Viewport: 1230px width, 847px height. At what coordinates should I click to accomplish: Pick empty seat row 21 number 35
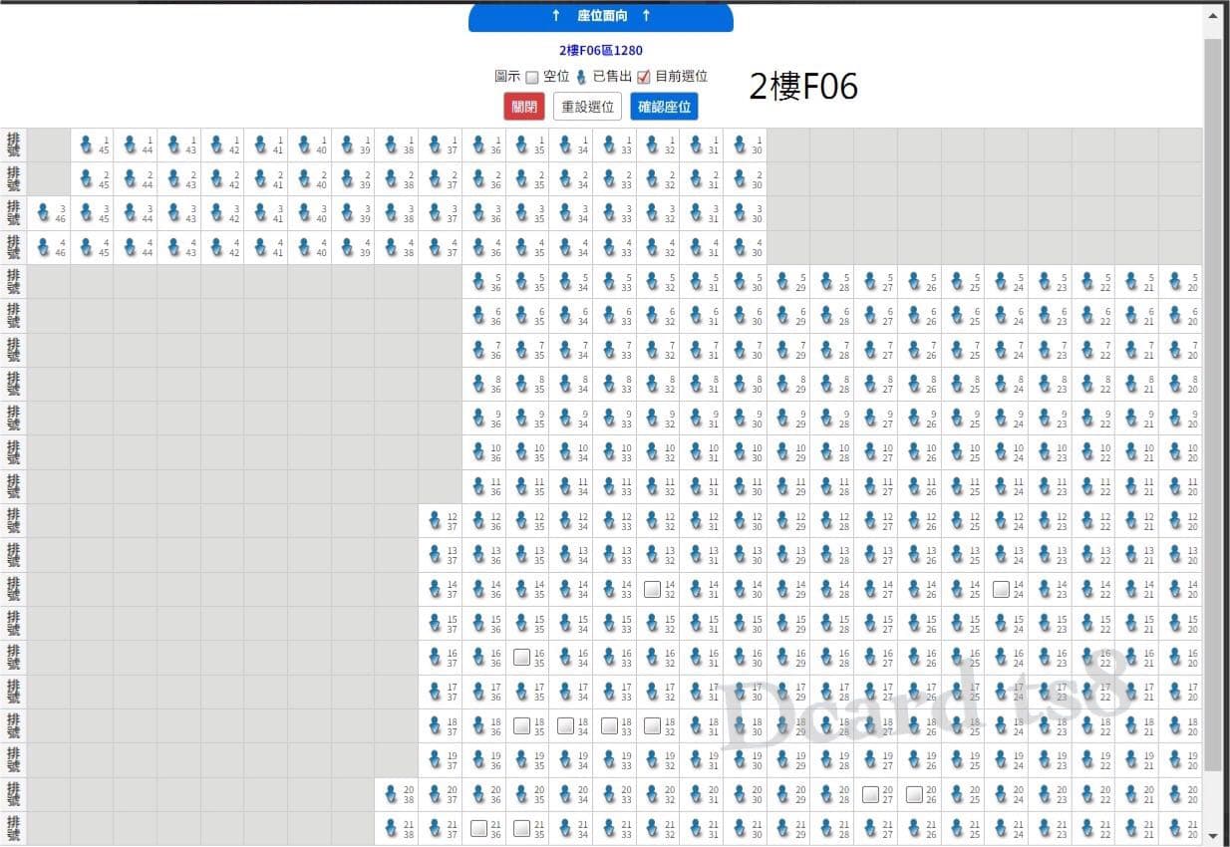point(521,828)
